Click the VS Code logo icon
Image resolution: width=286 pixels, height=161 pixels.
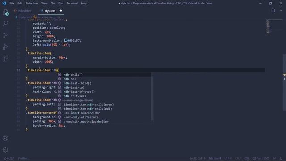(4, 3)
